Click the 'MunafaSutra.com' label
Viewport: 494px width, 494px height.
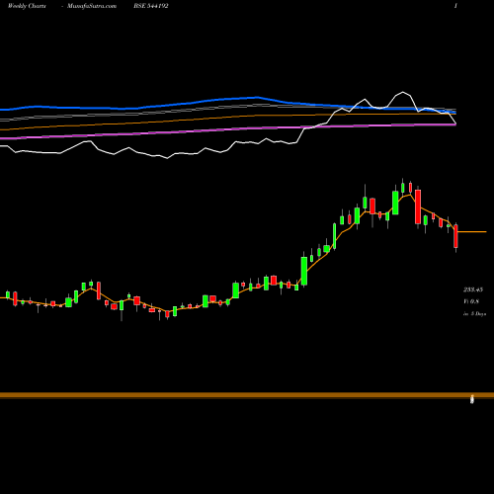[x=92, y=6]
